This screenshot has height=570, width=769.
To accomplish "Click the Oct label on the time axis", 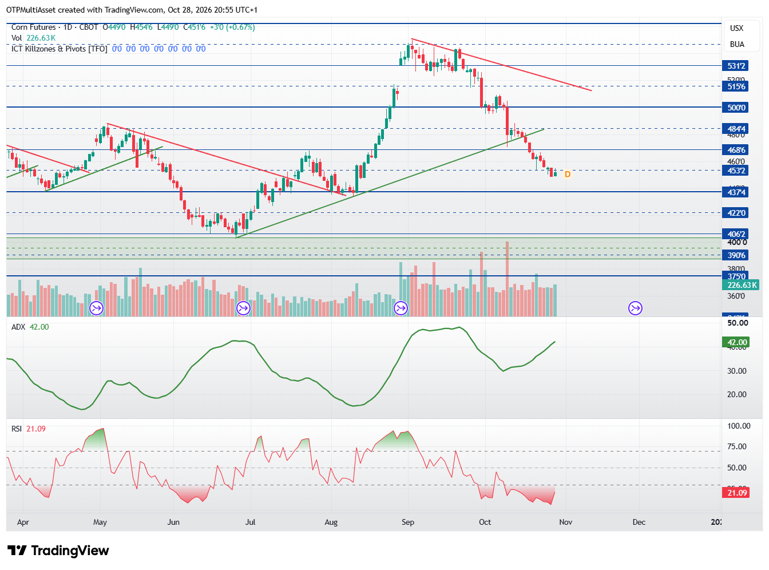I will (x=485, y=522).
